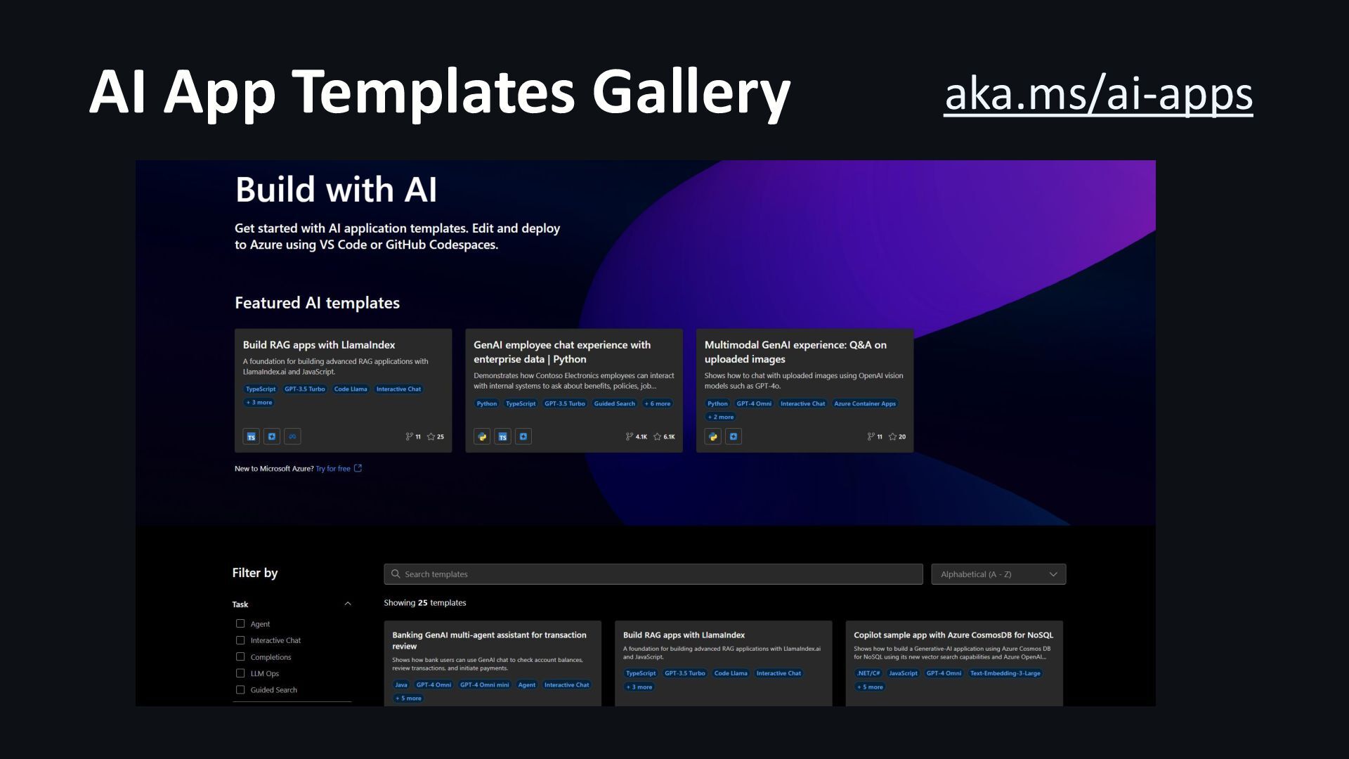Click the external link icon beside Try for free
Viewport: 1349px width, 759px height.
click(x=358, y=468)
